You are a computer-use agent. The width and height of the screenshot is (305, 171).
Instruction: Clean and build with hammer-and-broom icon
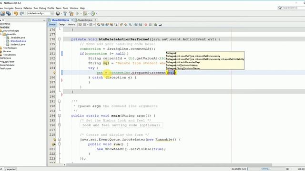coord(71,13)
